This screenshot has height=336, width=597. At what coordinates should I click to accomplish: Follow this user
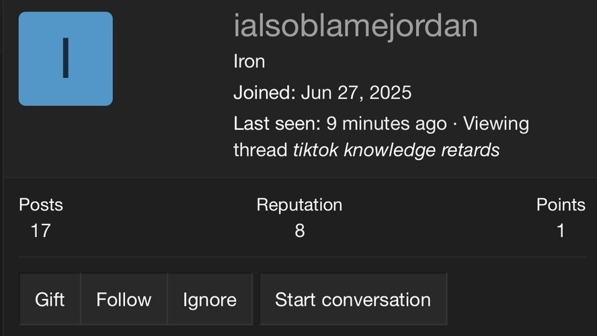click(x=124, y=299)
